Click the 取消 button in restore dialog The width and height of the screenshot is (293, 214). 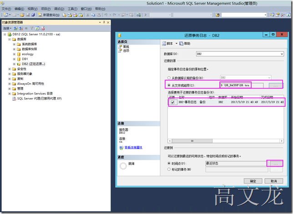pyautogui.click(x=273, y=181)
